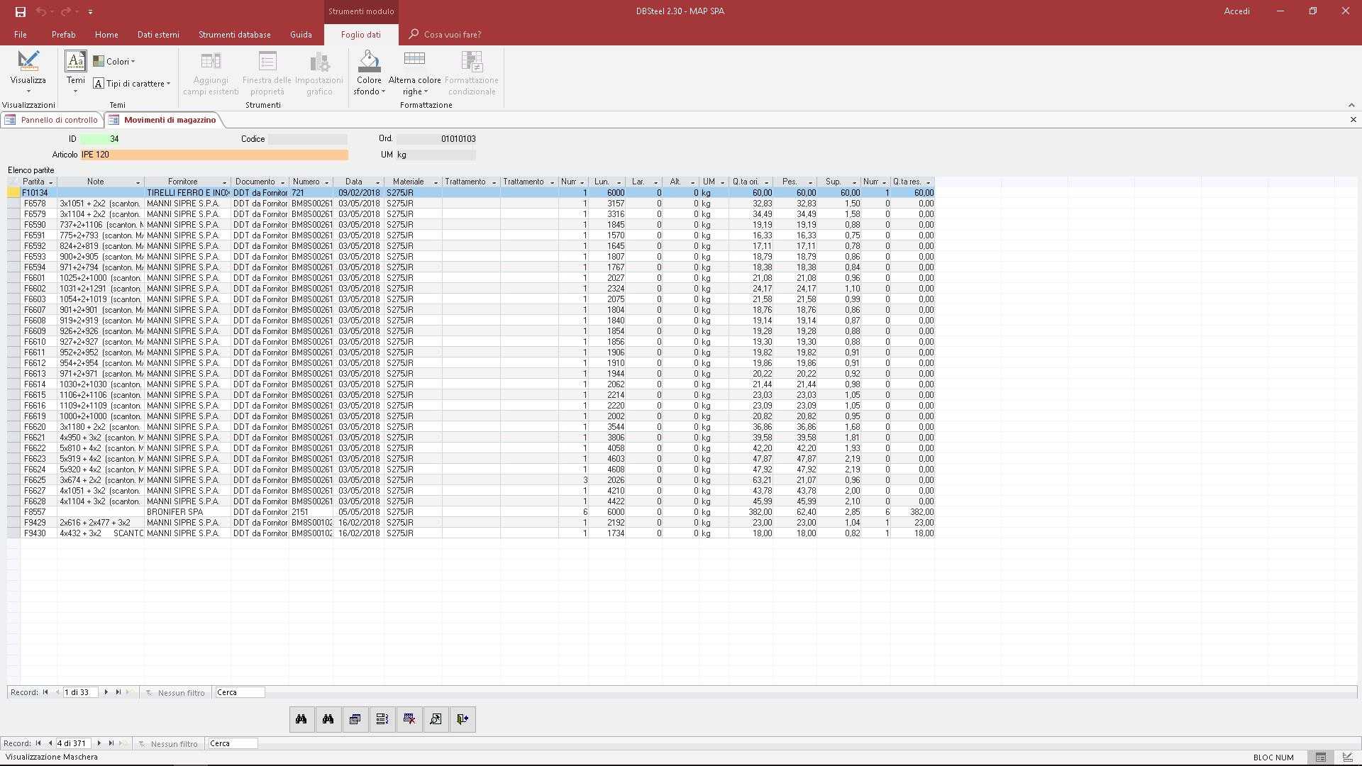The height and width of the screenshot is (766, 1362).
Task: Click the TIRELLI FERRO E INOX cell
Action: 188,193
